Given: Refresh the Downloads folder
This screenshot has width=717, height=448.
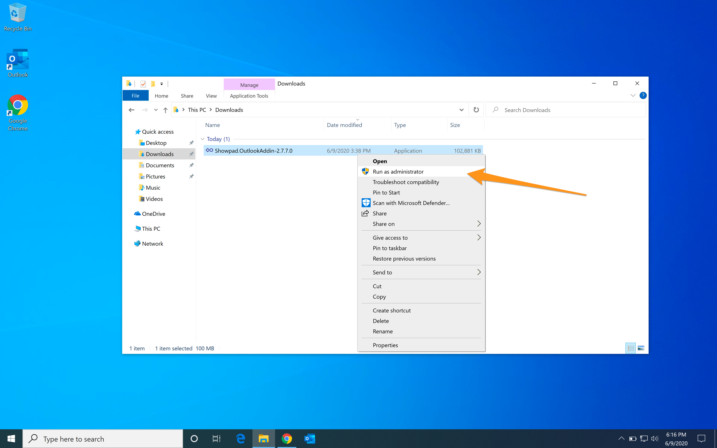Looking at the screenshot, I should [x=476, y=110].
